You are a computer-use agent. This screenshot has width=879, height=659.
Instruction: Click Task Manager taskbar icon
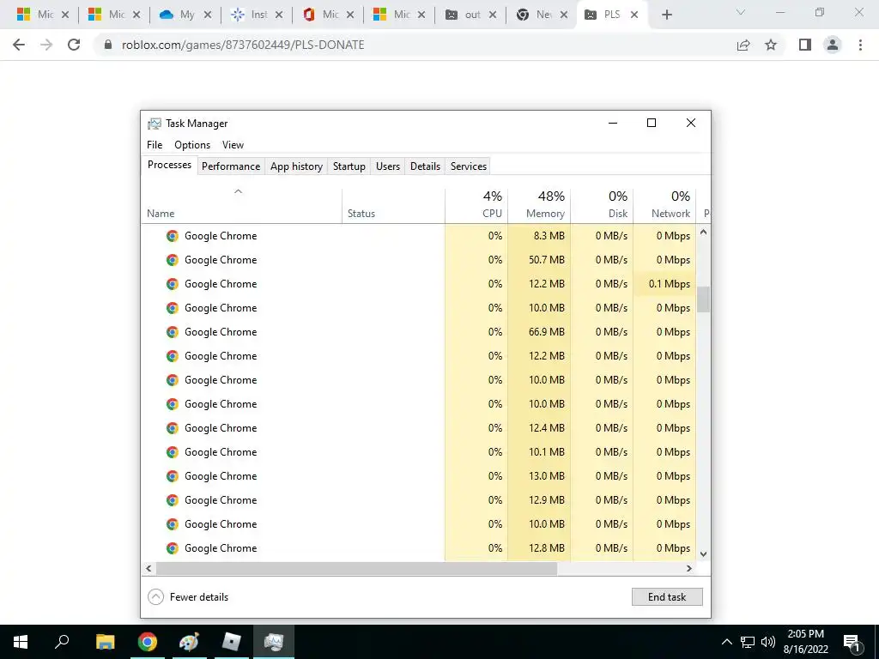(x=273, y=642)
